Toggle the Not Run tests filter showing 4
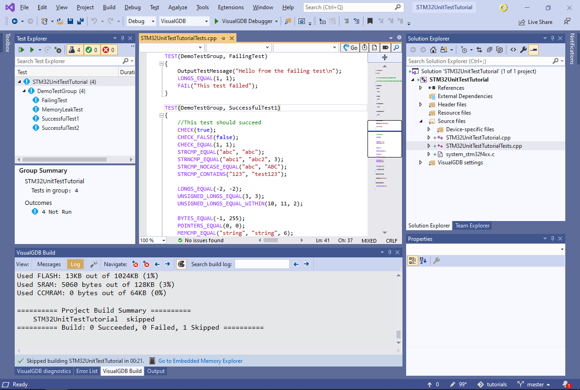This screenshot has height=390, width=580. click(x=75, y=50)
